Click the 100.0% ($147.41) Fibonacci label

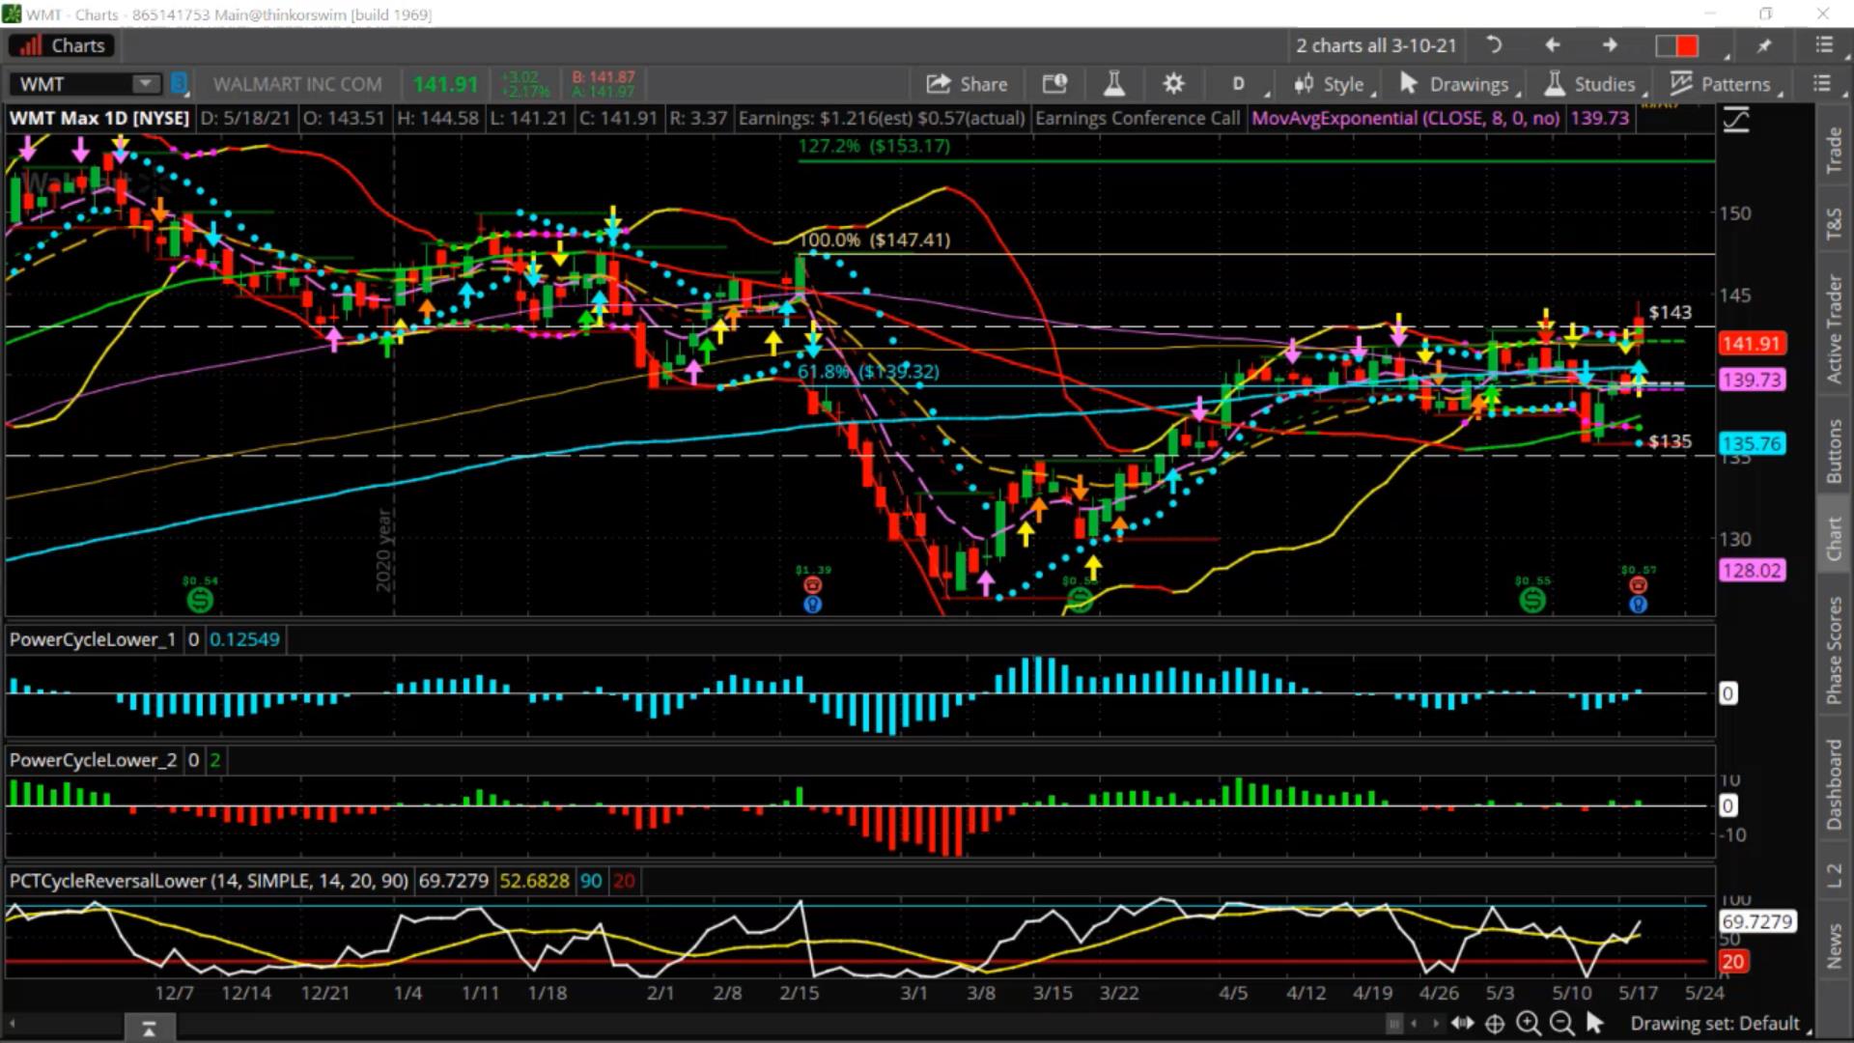pos(874,240)
